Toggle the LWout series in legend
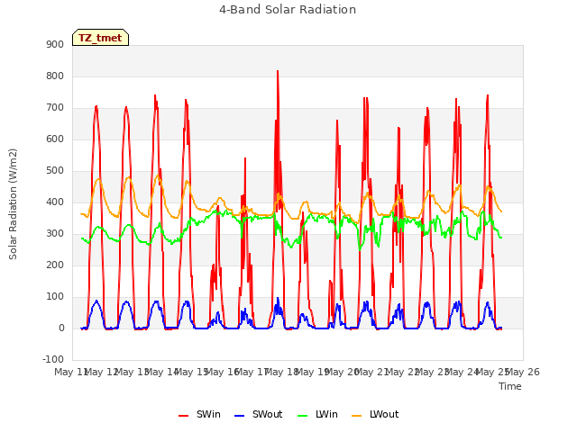The image size is (577, 432). 375,414
